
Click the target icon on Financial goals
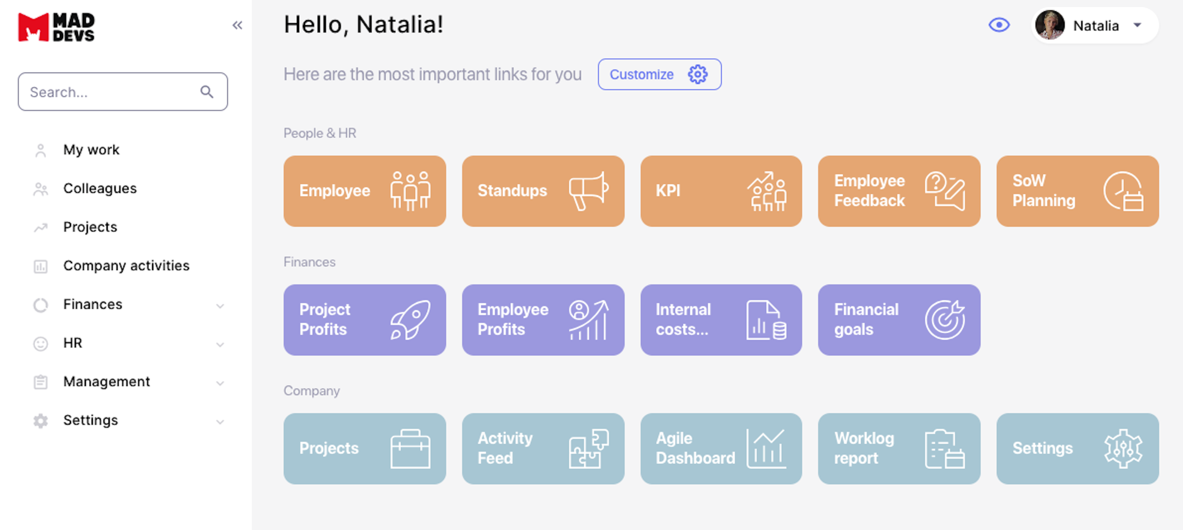click(945, 320)
